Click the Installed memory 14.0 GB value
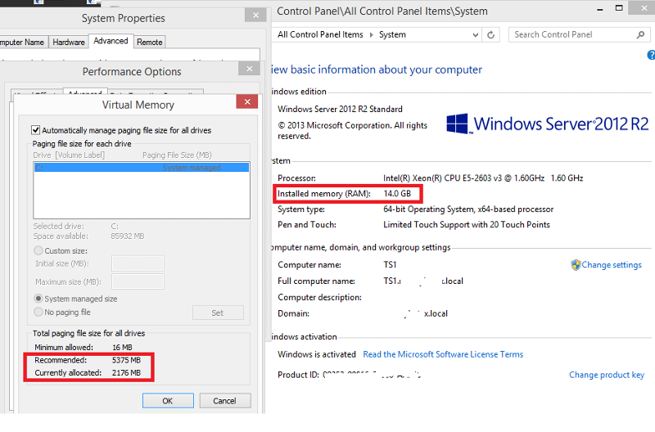This screenshot has width=655, height=432. [397, 194]
